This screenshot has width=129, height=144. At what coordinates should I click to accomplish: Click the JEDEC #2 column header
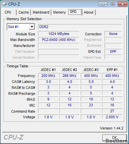pos(69,70)
